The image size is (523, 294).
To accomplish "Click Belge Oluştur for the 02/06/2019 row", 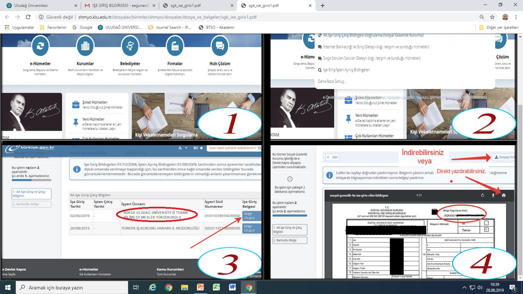I will pyautogui.click(x=251, y=216).
